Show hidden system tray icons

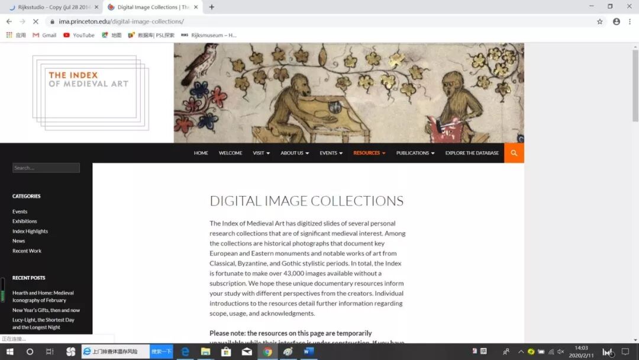coord(521,352)
